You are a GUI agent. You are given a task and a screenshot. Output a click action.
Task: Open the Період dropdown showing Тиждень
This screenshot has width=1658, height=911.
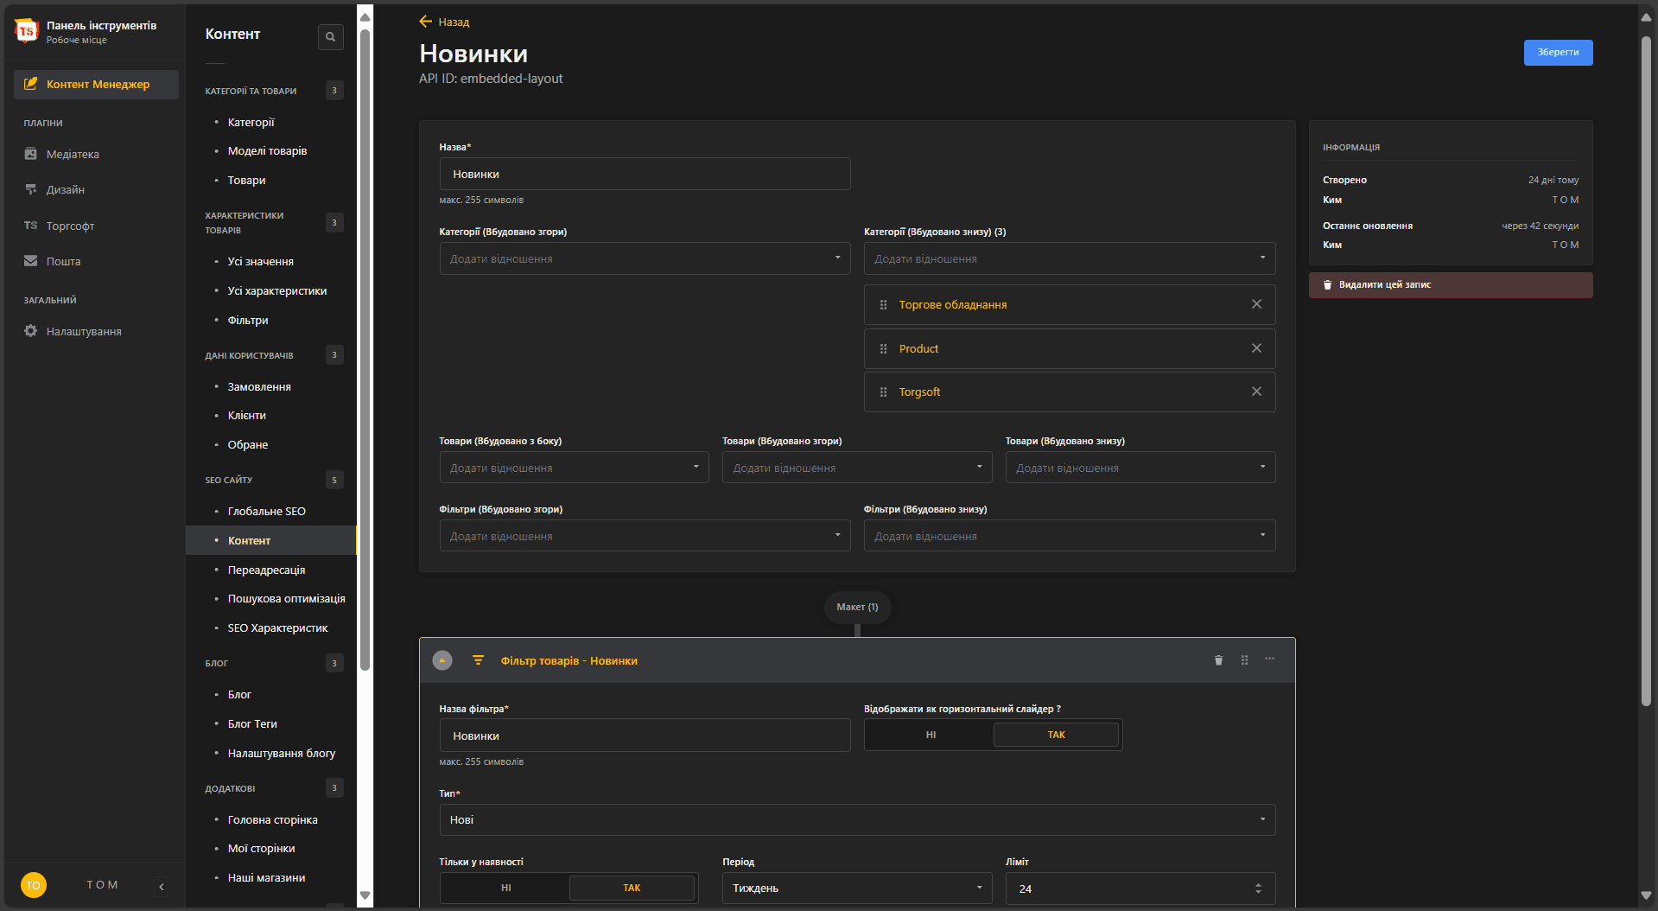[857, 888]
